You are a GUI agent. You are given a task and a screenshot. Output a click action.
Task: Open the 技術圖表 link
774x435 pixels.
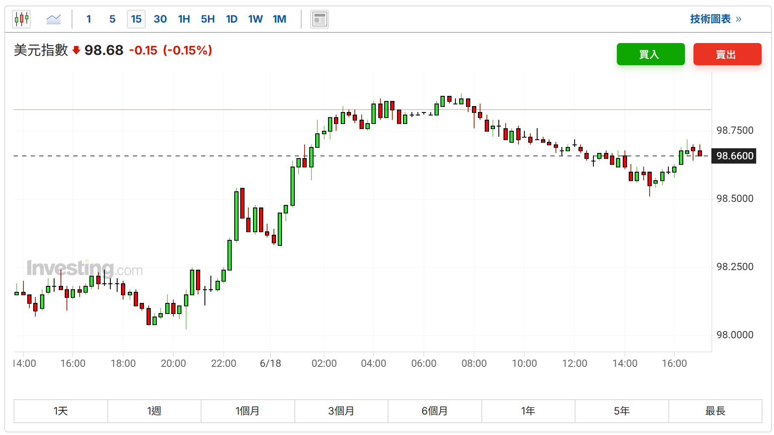tap(716, 19)
